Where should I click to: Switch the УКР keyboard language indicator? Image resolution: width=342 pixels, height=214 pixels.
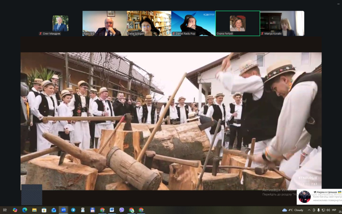tap(334, 210)
